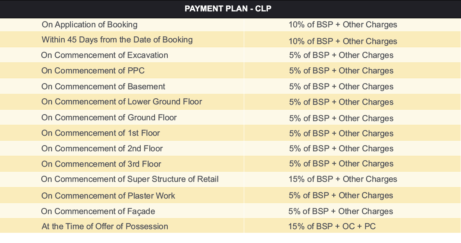Select Super Structure of Retail milestone
461x243 pixels.
coord(130,179)
